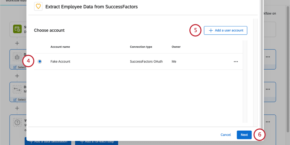Click the Account name column header
The height and width of the screenshot is (145, 290).
click(x=60, y=47)
